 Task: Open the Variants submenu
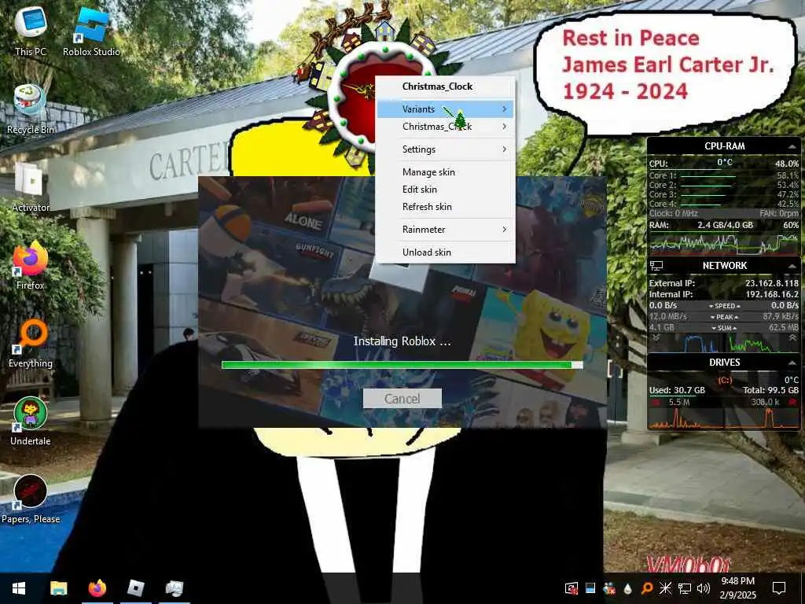(446, 109)
